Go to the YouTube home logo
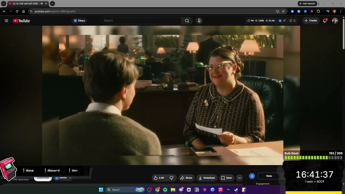345x194 pixels. [21, 21]
